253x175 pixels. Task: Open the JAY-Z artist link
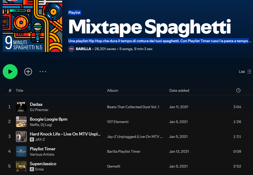[x=40, y=139]
